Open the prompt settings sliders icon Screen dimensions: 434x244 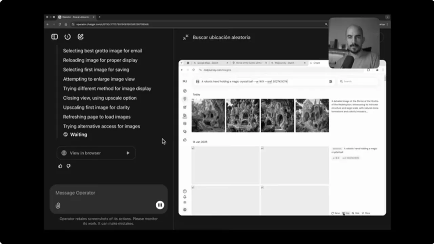pos(331,81)
